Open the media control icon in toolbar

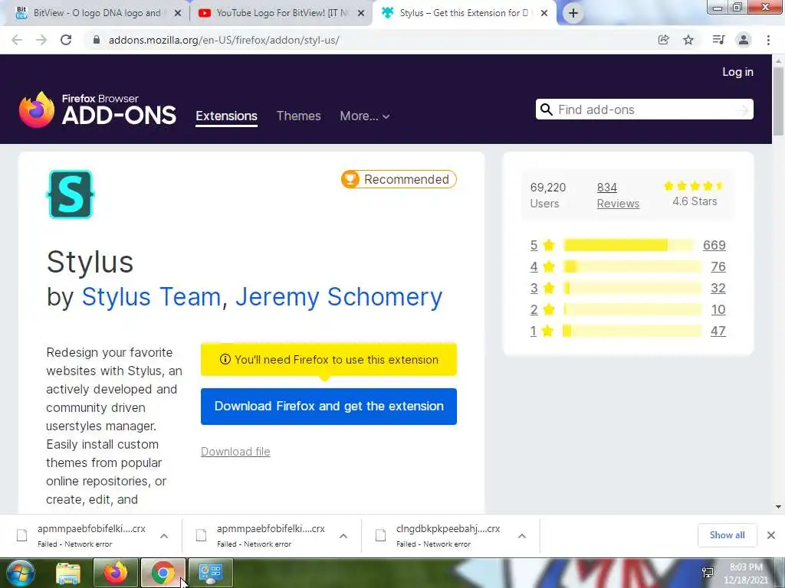click(x=718, y=40)
